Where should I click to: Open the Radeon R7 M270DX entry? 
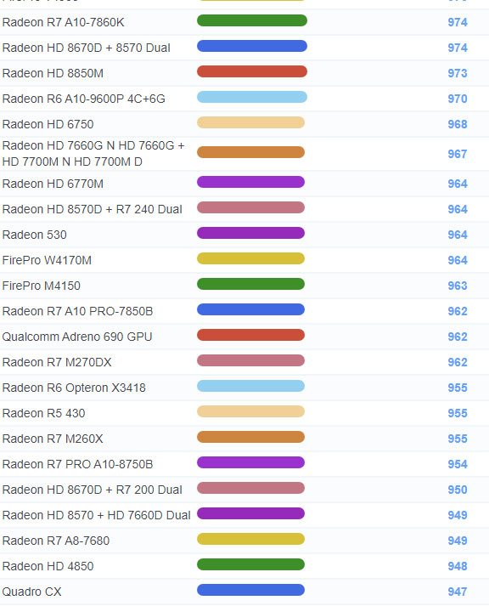[57, 363]
